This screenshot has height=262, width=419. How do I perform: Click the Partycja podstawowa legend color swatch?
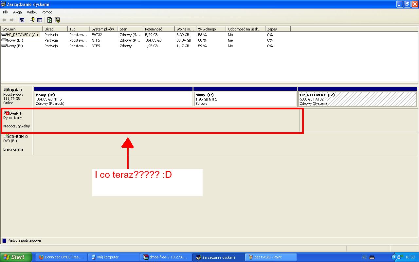coord(4,240)
